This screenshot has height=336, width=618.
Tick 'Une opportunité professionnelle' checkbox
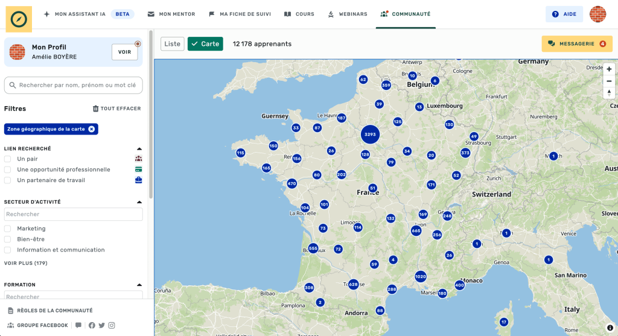coord(8,170)
